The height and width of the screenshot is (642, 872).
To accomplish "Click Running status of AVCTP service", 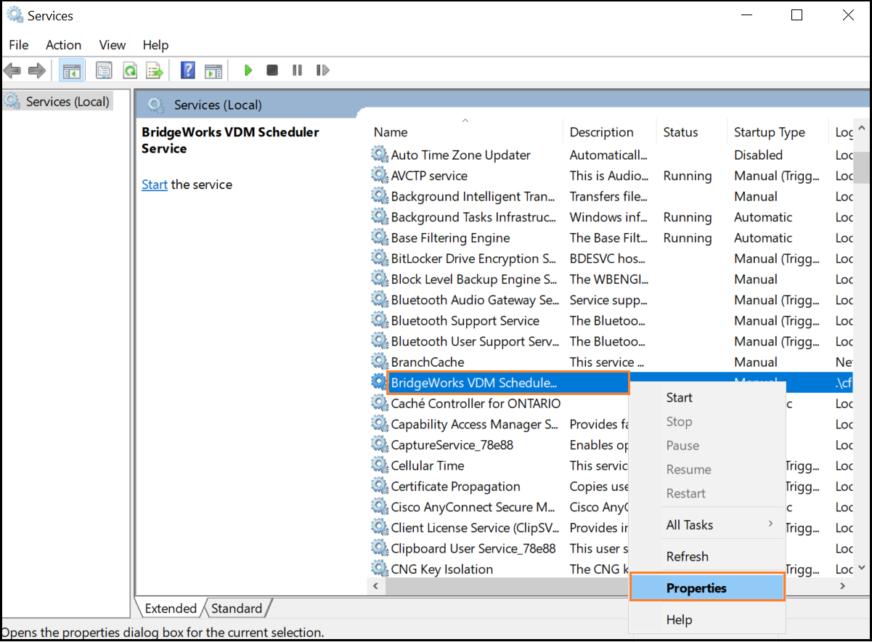I will click(x=688, y=176).
